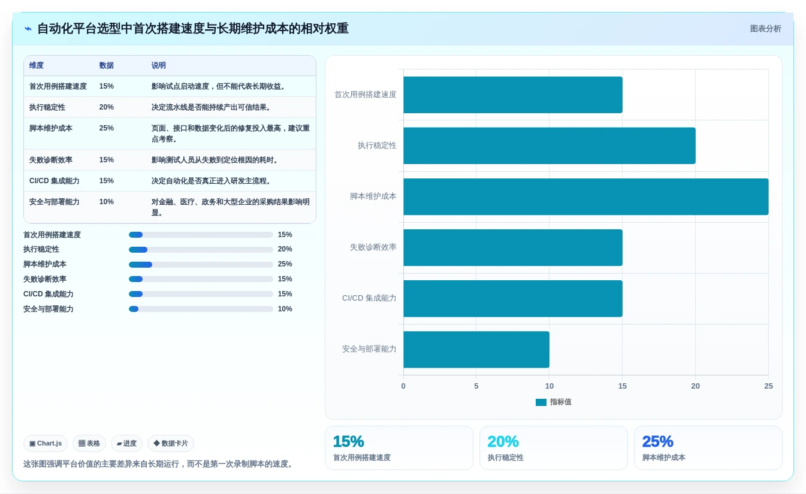Viewport: 806px width, 494px height.
Task: Click the 25% cell in the table
Action: (107, 128)
